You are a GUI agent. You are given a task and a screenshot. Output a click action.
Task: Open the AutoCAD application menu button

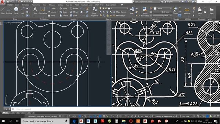click(x=2, y=2)
